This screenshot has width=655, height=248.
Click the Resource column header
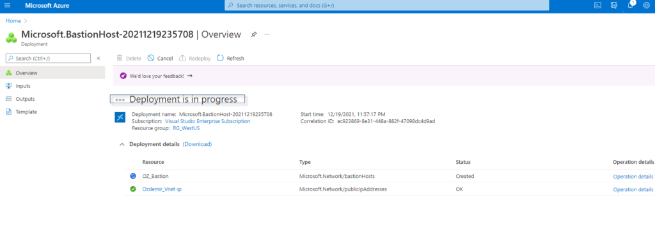pos(153,162)
